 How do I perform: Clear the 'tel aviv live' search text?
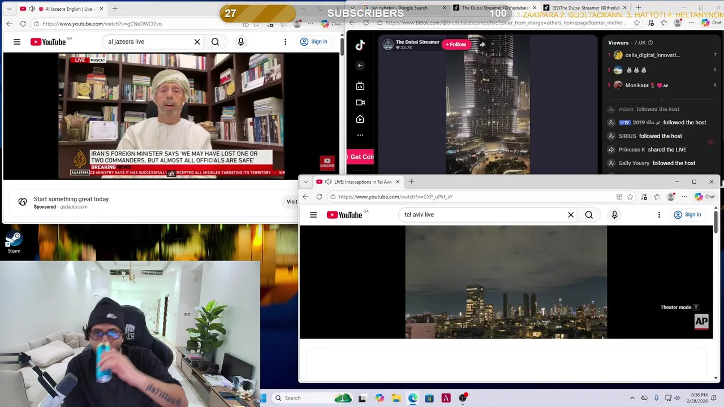(571, 215)
